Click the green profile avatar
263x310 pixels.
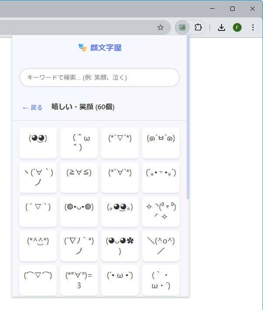pyautogui.click(x=237, y=27)
